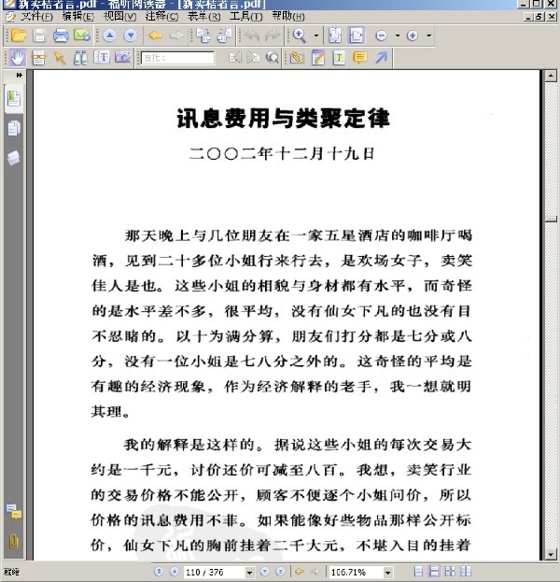Switch to continuous facing layout
The image size is (560, 582).
point(466,571)
